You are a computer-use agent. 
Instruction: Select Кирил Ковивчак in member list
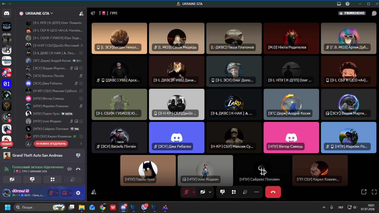click(54, 136)
